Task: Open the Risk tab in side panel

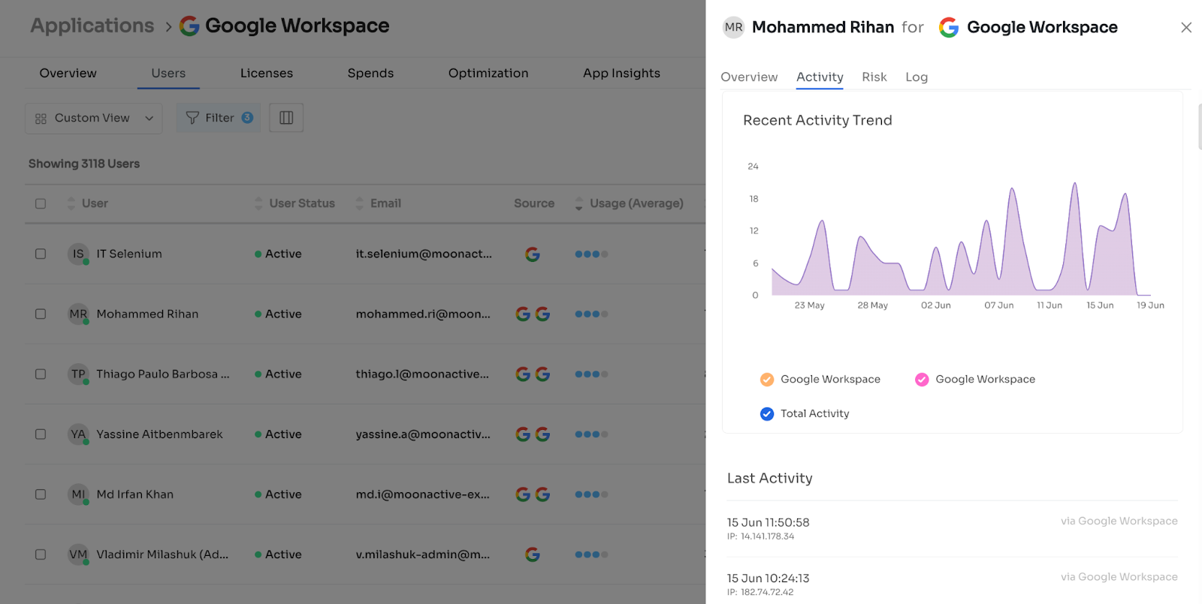Action: tap(874, 77)
